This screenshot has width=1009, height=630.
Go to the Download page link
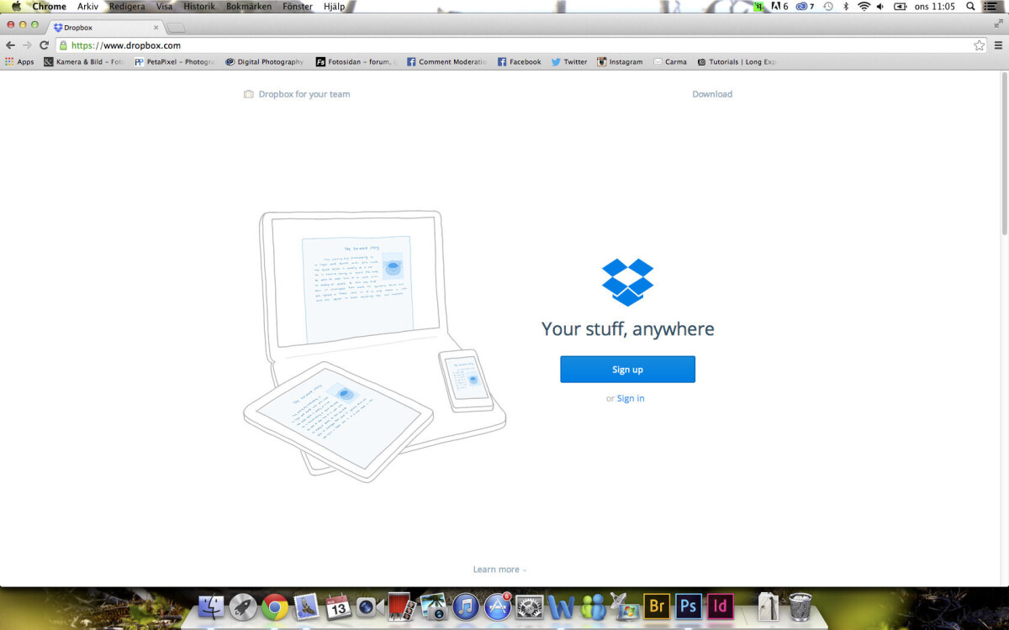point(712,94)
